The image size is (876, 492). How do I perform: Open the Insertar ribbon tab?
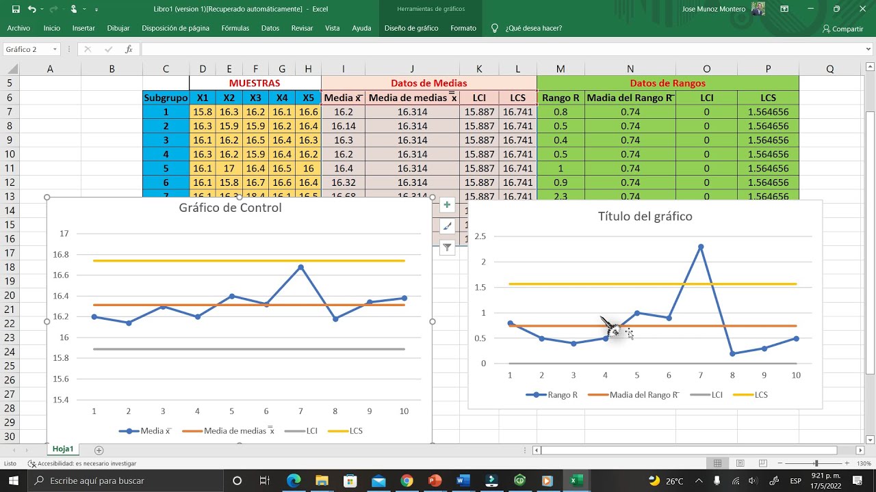83,28
